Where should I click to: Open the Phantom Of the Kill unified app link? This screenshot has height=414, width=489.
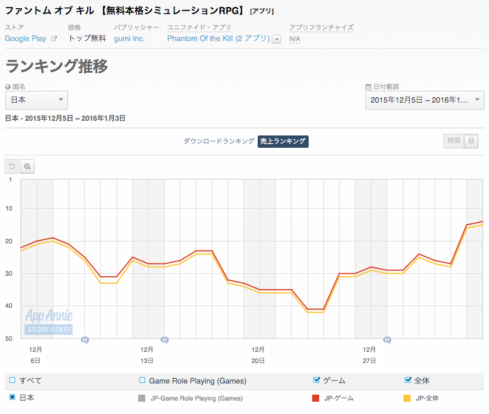(218, 38)
